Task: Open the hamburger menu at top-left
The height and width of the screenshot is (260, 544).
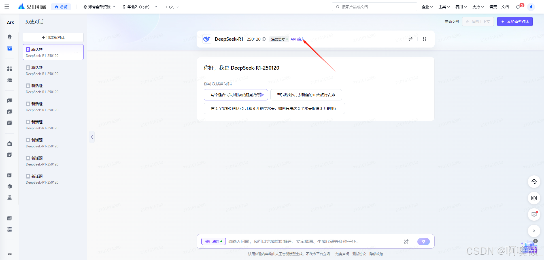Action: [x=7, y=7]
